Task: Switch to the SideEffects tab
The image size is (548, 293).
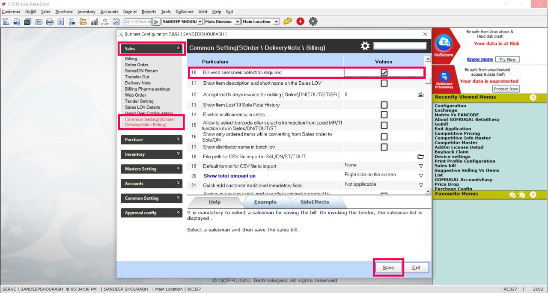Action: tap(314, 202)
